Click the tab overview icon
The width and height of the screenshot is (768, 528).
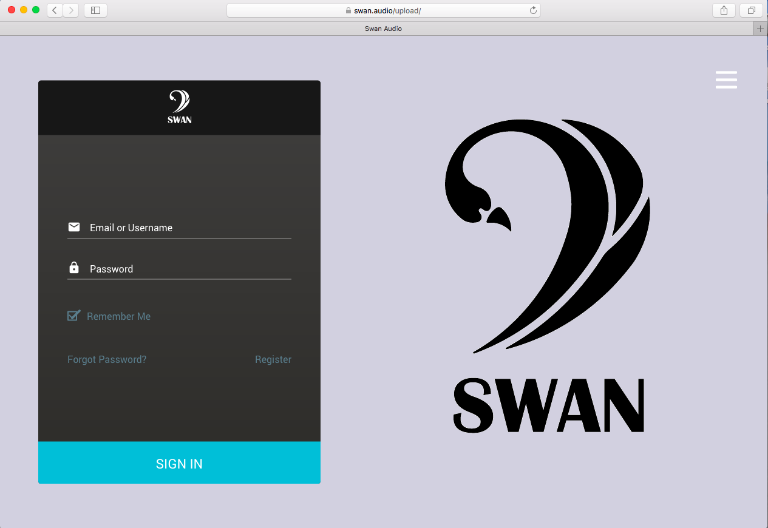[x=750, y=10]
